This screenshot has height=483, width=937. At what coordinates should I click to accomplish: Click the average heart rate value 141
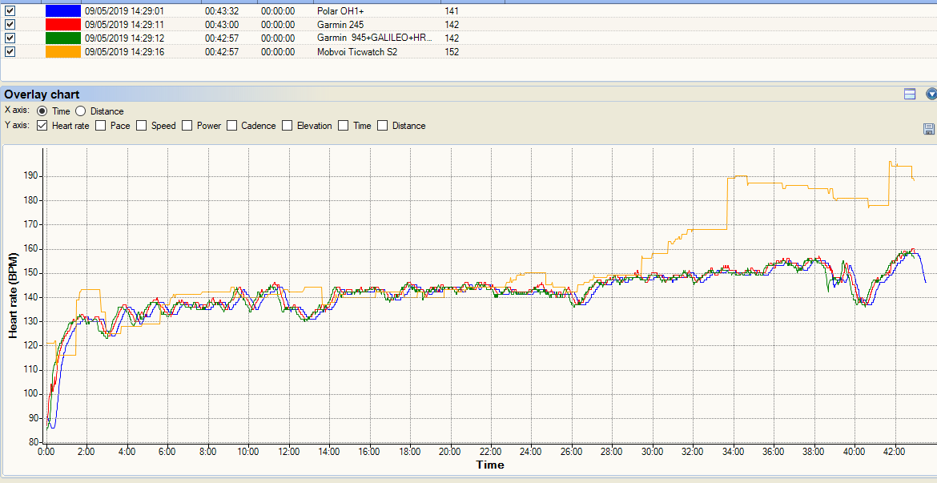tap(452, 10)
